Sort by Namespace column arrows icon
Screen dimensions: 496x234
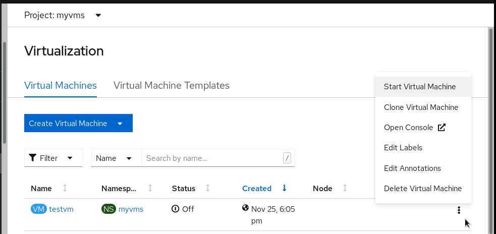click(150, 188)
